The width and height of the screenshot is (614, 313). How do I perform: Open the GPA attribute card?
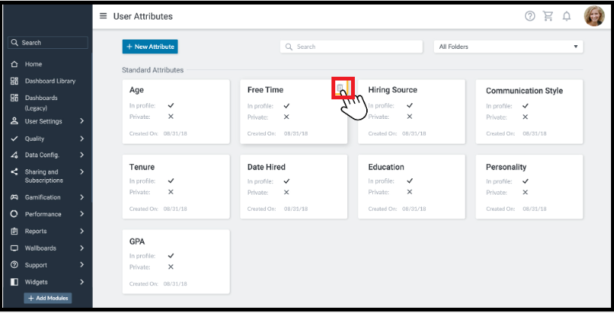176,262
